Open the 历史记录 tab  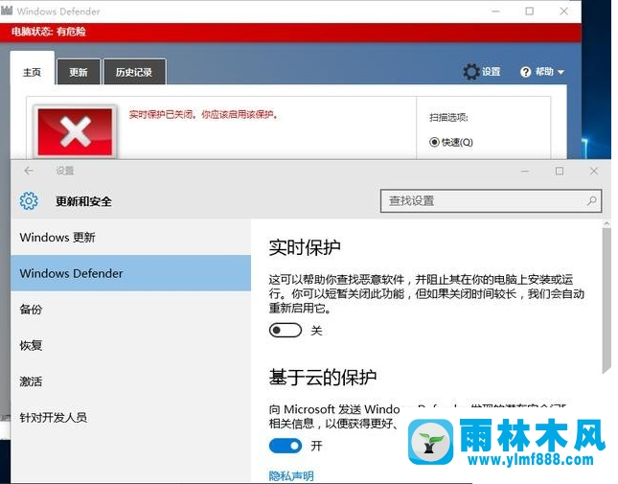pos(134,72)
